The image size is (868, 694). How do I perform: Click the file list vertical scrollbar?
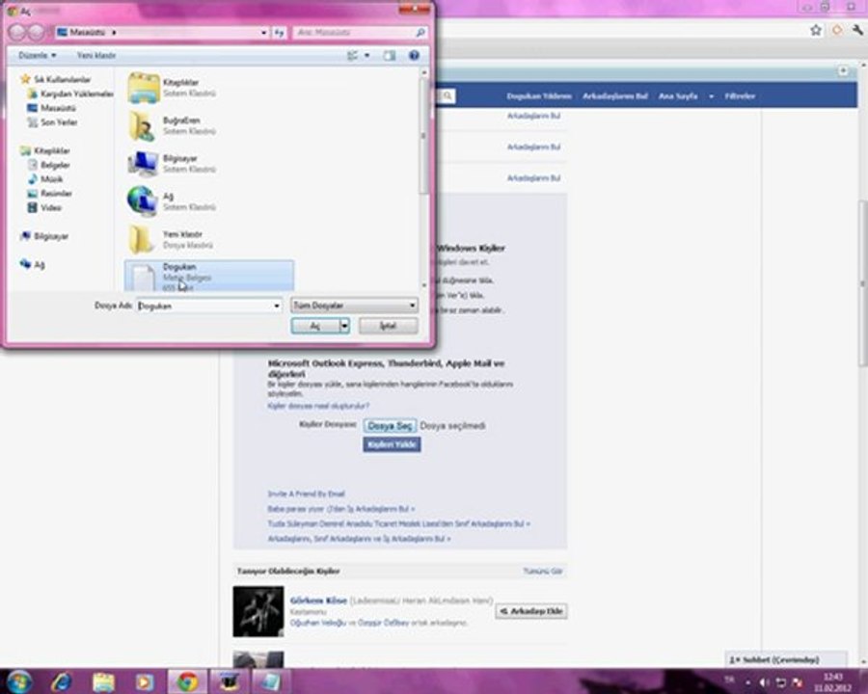click(x=424, y=136)
